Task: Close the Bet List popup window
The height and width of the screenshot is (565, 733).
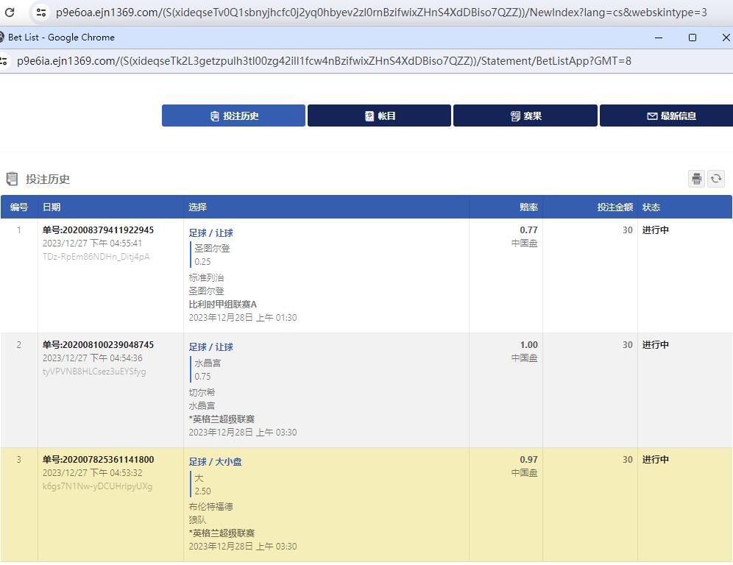Action: [725, 38]
